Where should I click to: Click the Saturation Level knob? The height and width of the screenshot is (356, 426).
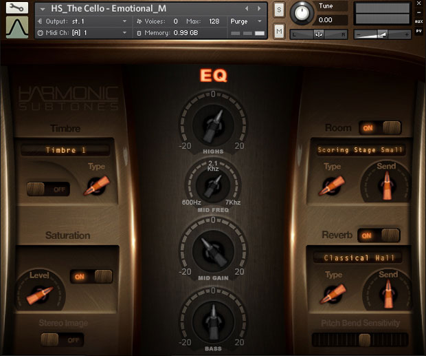click(x=39, y=294)
